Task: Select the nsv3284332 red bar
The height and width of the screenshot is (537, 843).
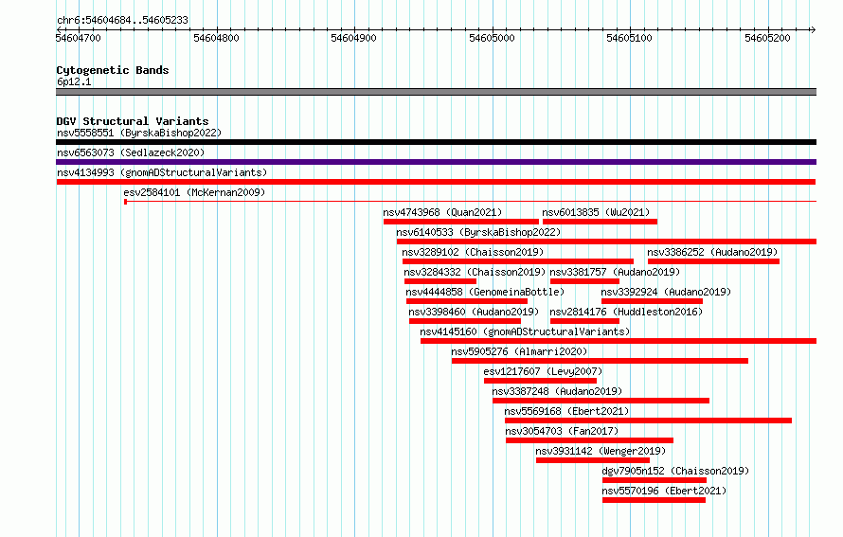Action: click(440, 281)
